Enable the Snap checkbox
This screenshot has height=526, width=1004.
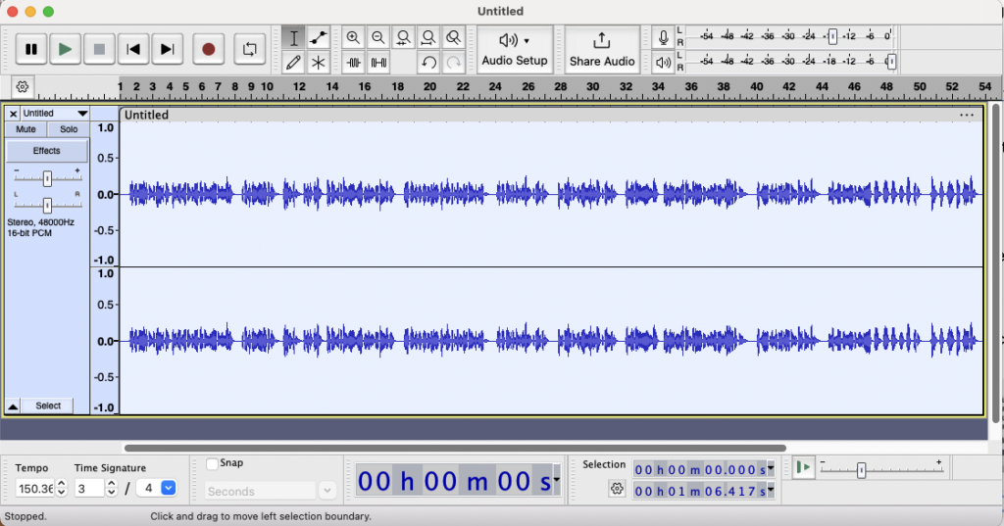pos(213,463)
